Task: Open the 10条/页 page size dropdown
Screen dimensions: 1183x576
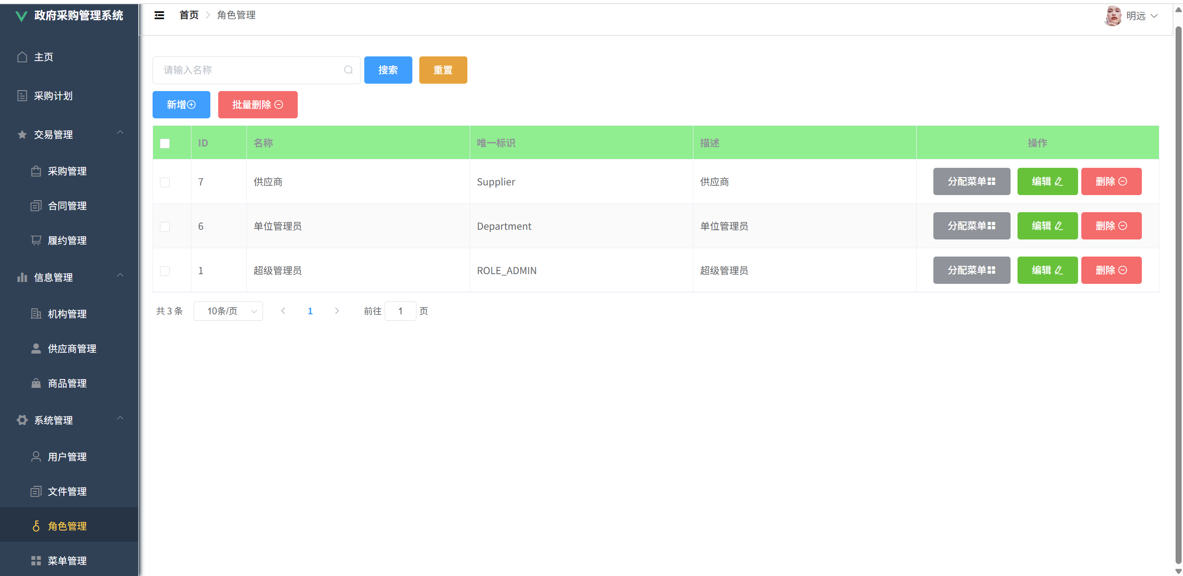Action: (x=228, y=311)
